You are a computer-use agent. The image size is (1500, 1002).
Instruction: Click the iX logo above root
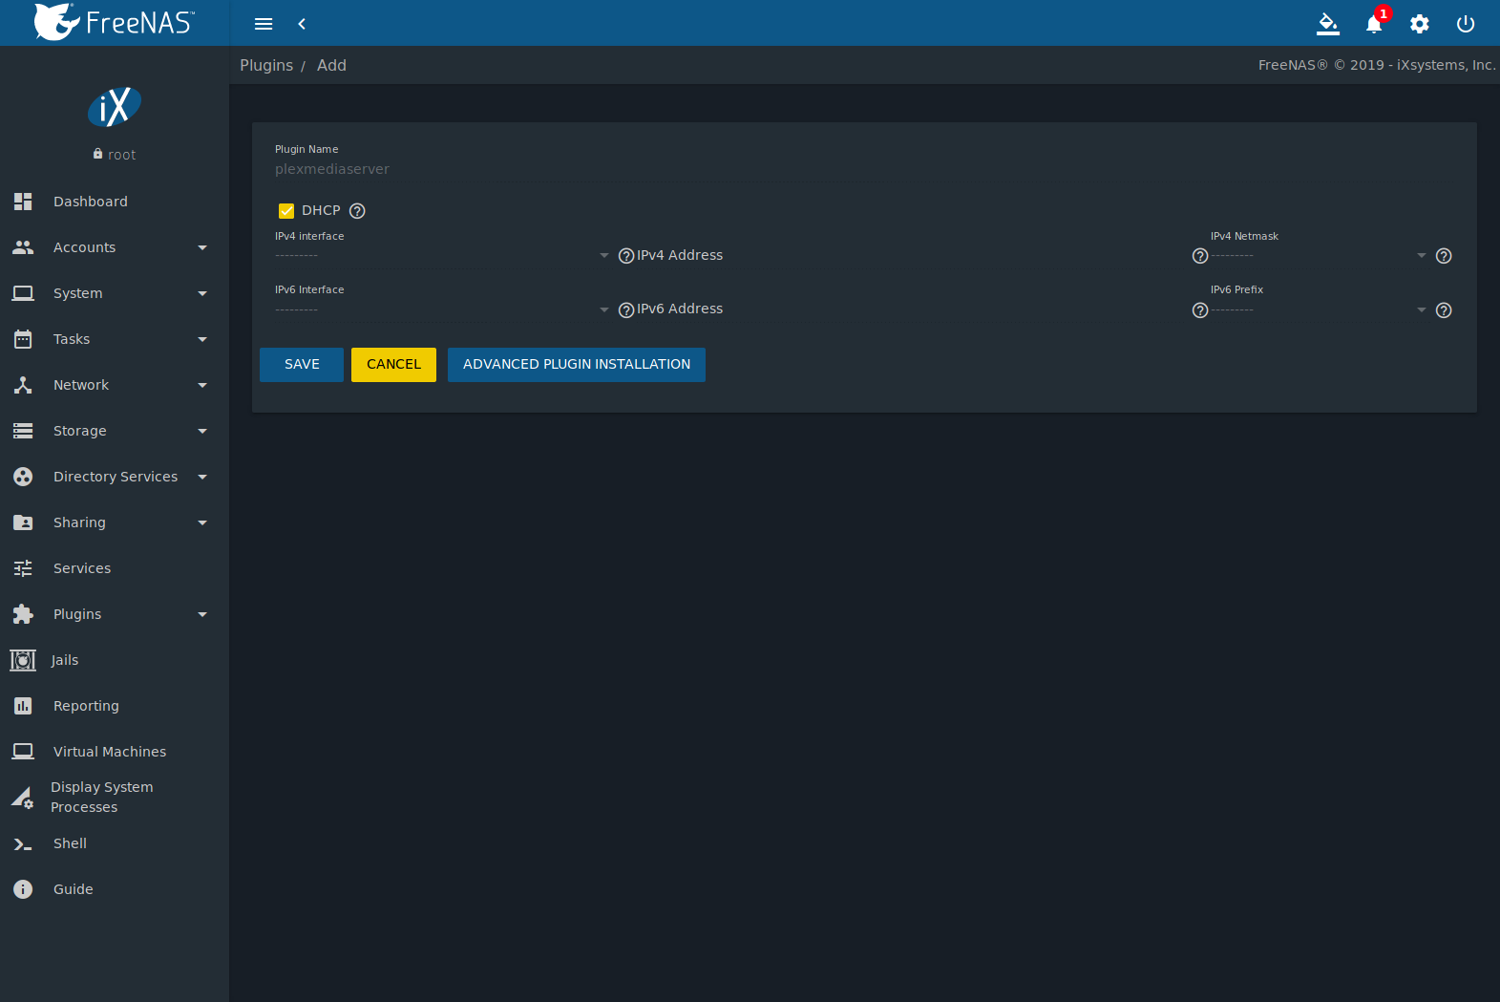(x=115, y=106)
